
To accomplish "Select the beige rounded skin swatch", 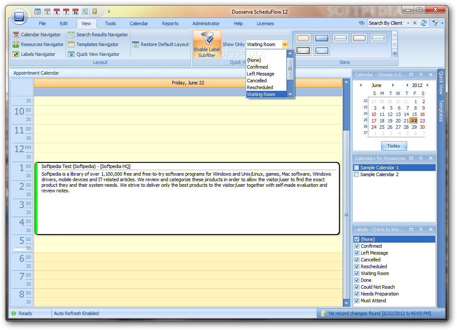I will coord(303,38).
